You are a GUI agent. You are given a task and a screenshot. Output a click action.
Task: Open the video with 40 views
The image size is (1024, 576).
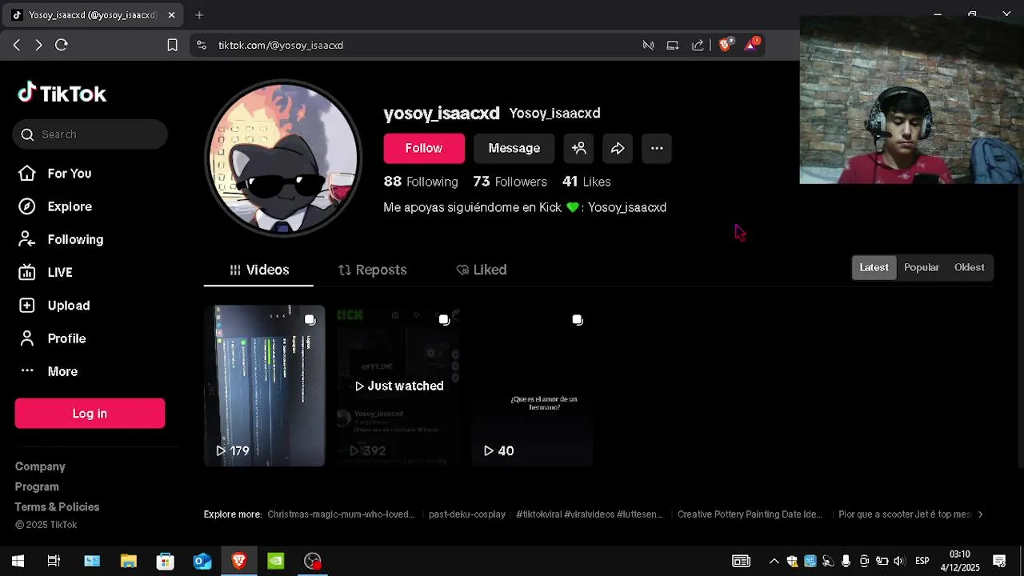[532, 386]
